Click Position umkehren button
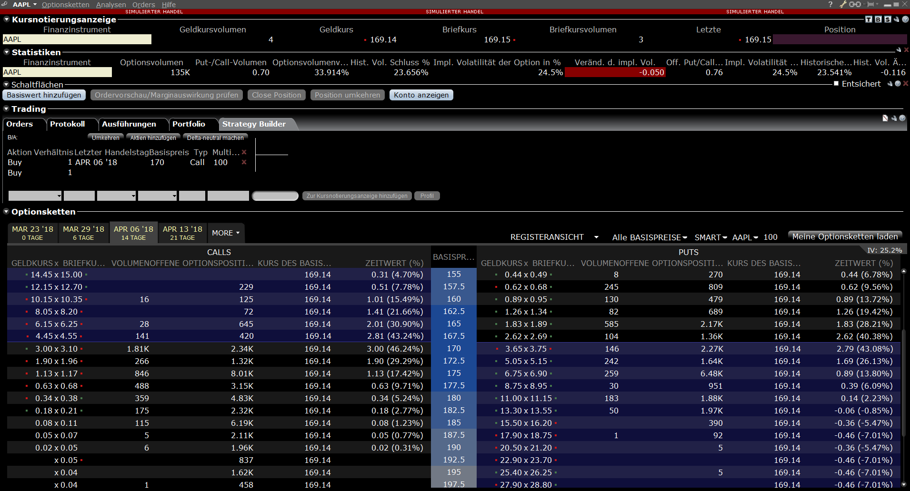This screenshot has height=491, width=910. point(348,95)
